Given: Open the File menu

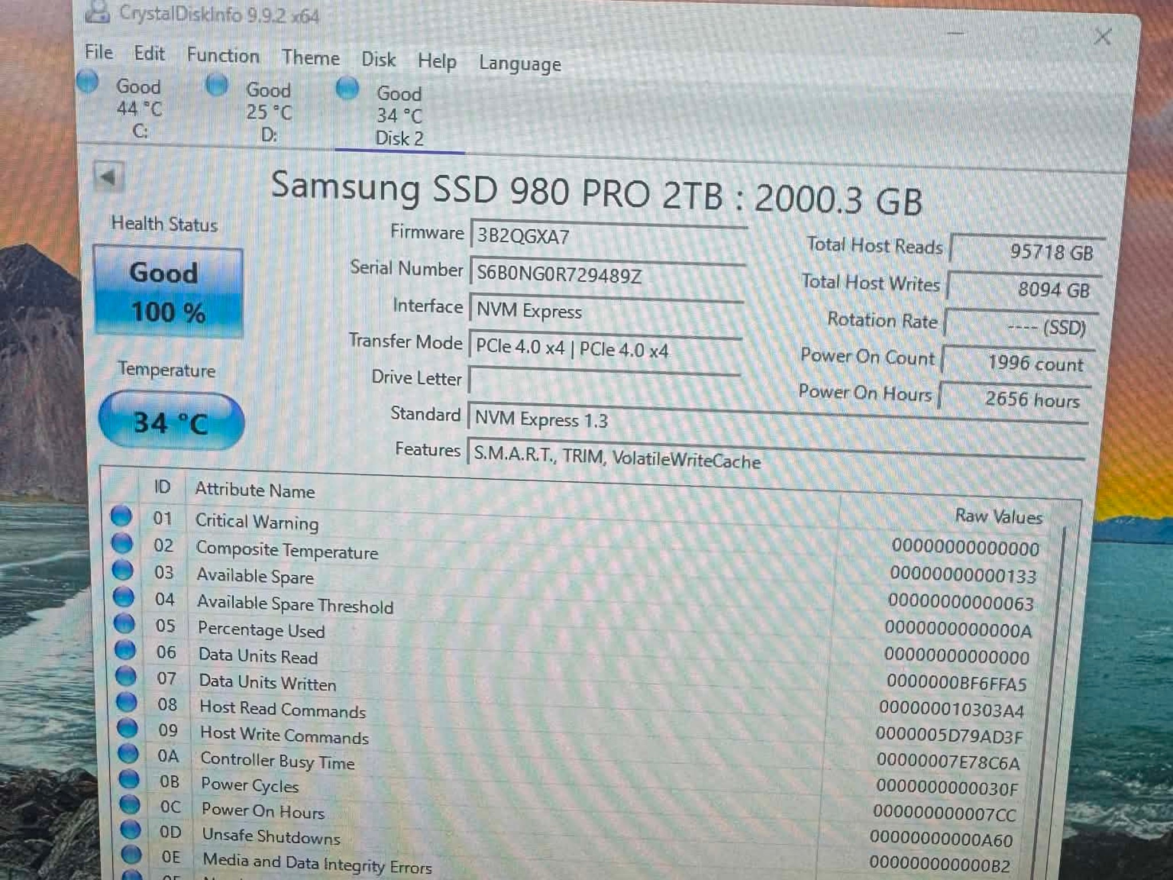Looking at the screenshot, I should tap(99, 52).
